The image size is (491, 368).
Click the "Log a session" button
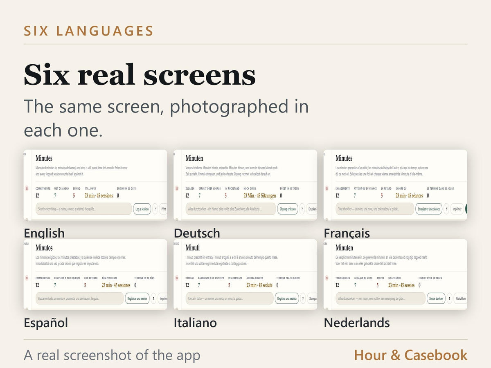coord(142,209)
